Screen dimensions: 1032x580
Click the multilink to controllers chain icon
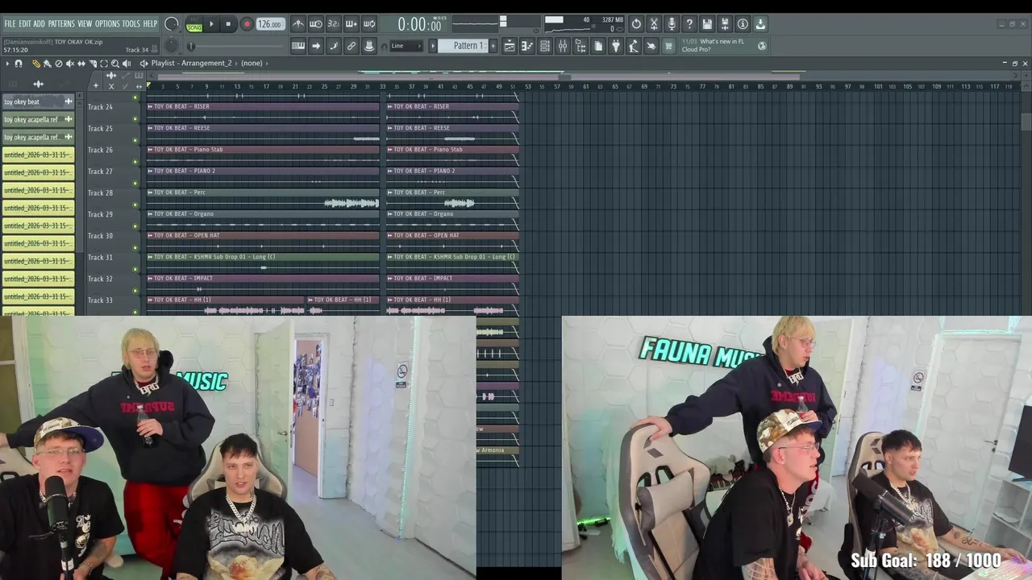(352, 46)
